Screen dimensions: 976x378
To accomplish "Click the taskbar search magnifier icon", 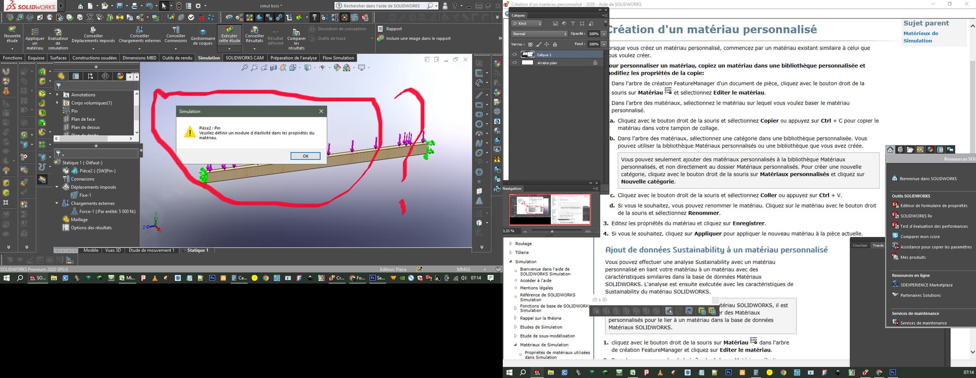I will click(20, 278).
